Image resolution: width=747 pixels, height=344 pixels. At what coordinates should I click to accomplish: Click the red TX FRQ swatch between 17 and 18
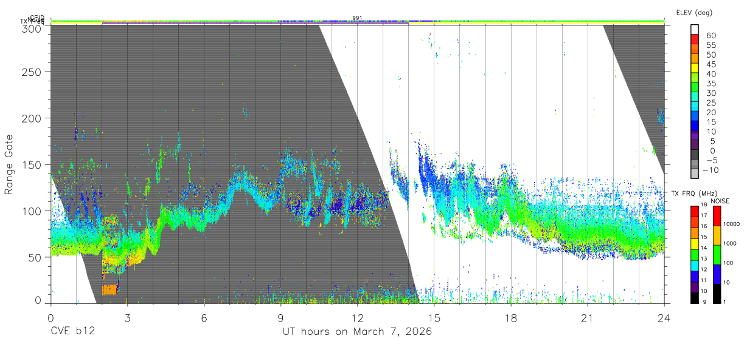(695, 211)
